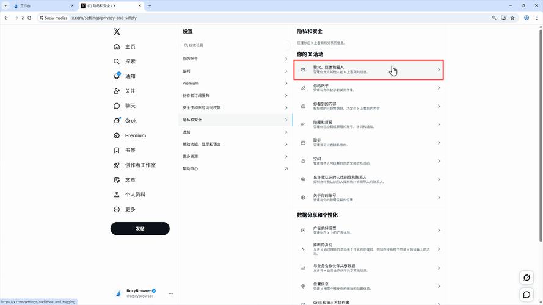Open the Premium settings section

236,84
